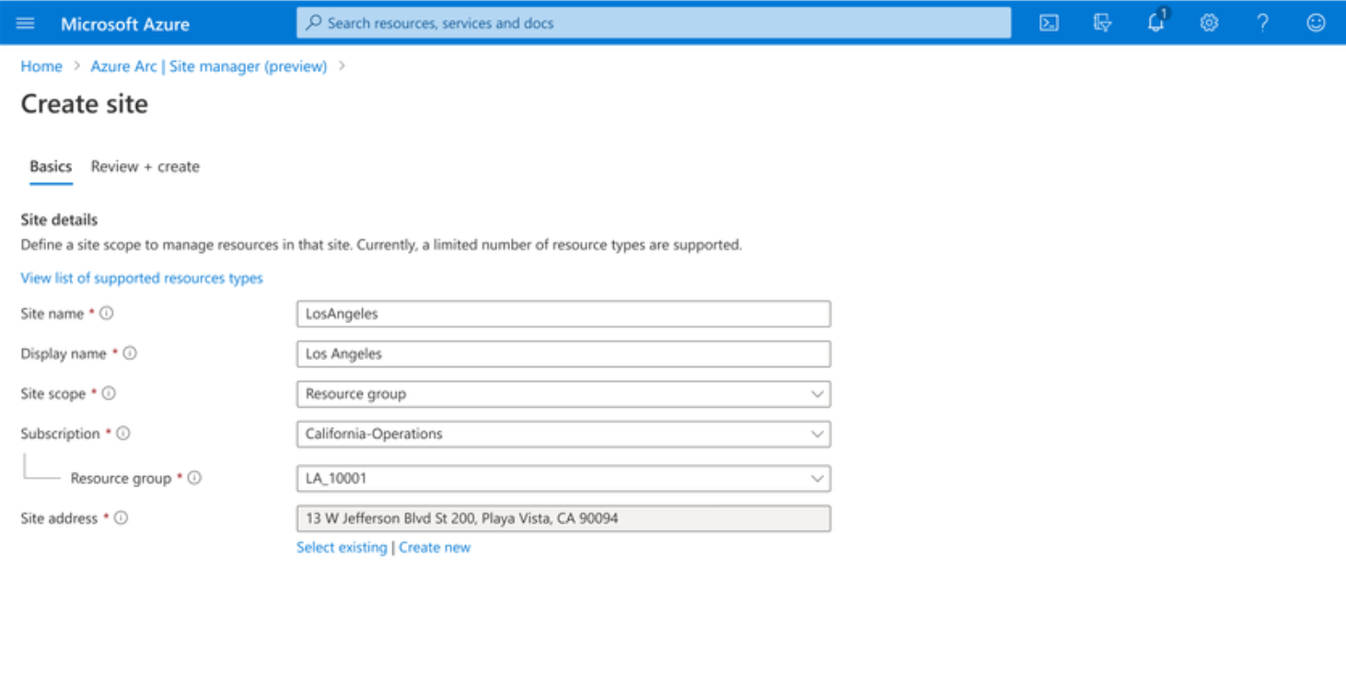
Task: Click View list of supported resources types
Action: 142,278
